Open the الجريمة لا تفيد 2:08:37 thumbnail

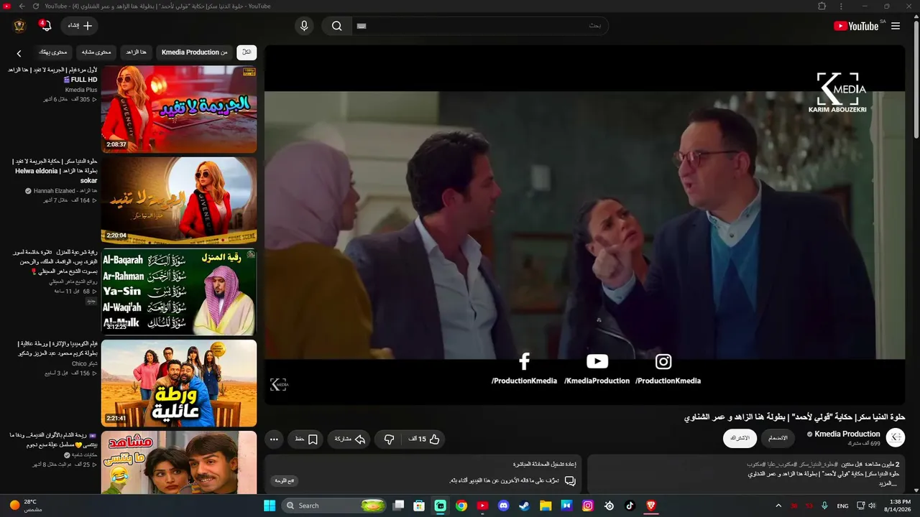179,109
